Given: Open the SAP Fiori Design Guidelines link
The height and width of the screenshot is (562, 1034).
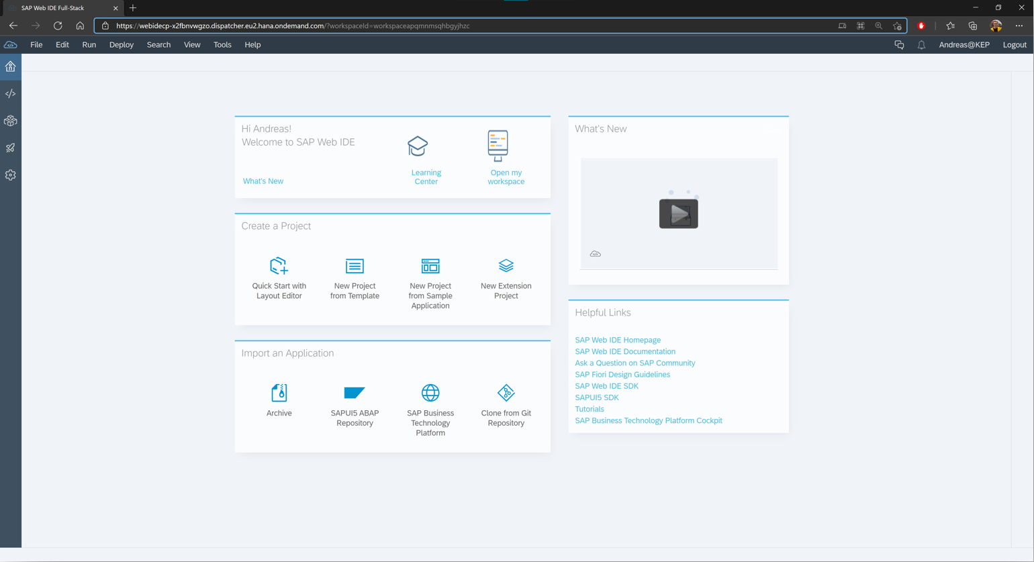Looking at the screenshot, I should coord(623,374).
